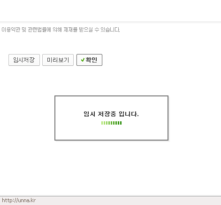Click the '임시 저장중 입니다.' message text
221x205 pixels.
click(111, 114)
